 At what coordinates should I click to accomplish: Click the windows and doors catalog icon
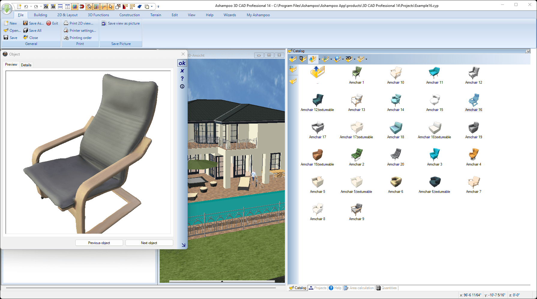(x=302, y=59)
